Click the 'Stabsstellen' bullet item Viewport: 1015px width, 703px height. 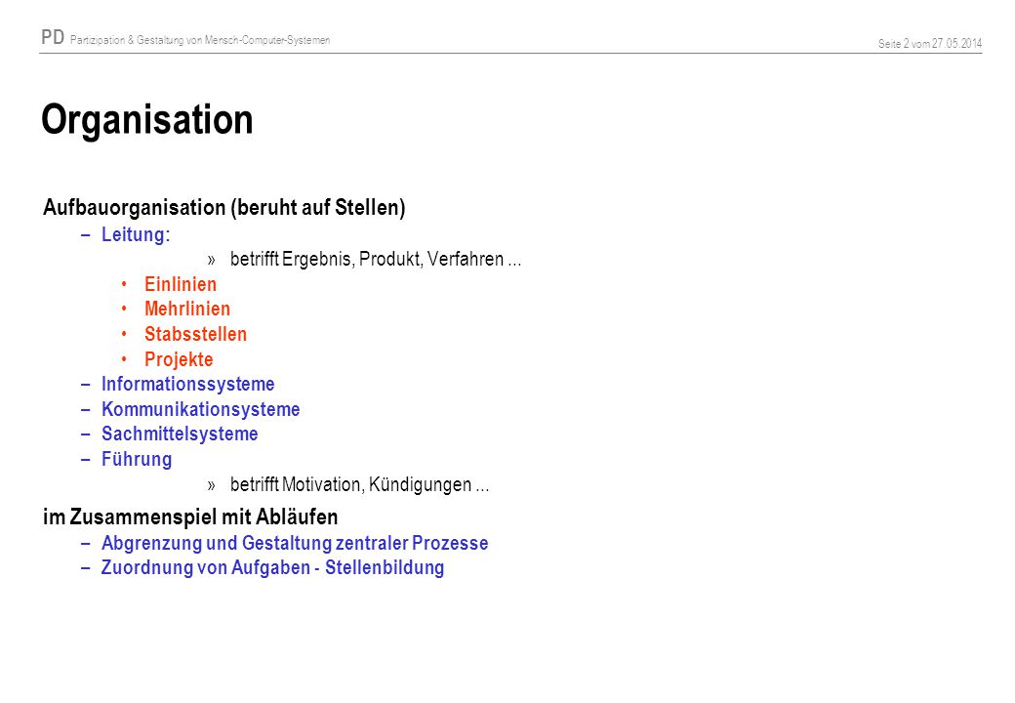[195, 334]
